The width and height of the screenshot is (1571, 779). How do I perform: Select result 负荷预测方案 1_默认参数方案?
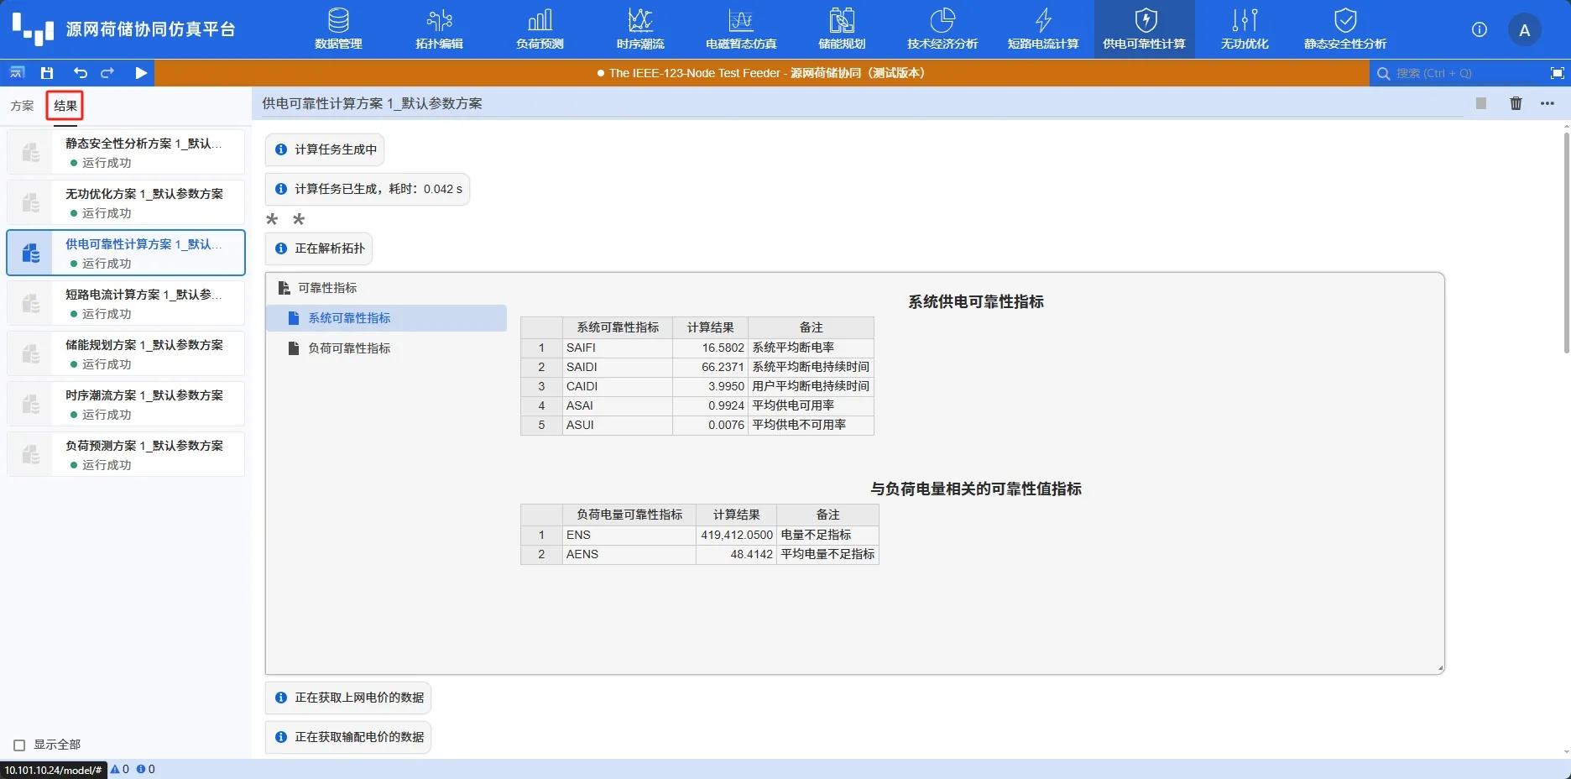click(x=126, y=454)
